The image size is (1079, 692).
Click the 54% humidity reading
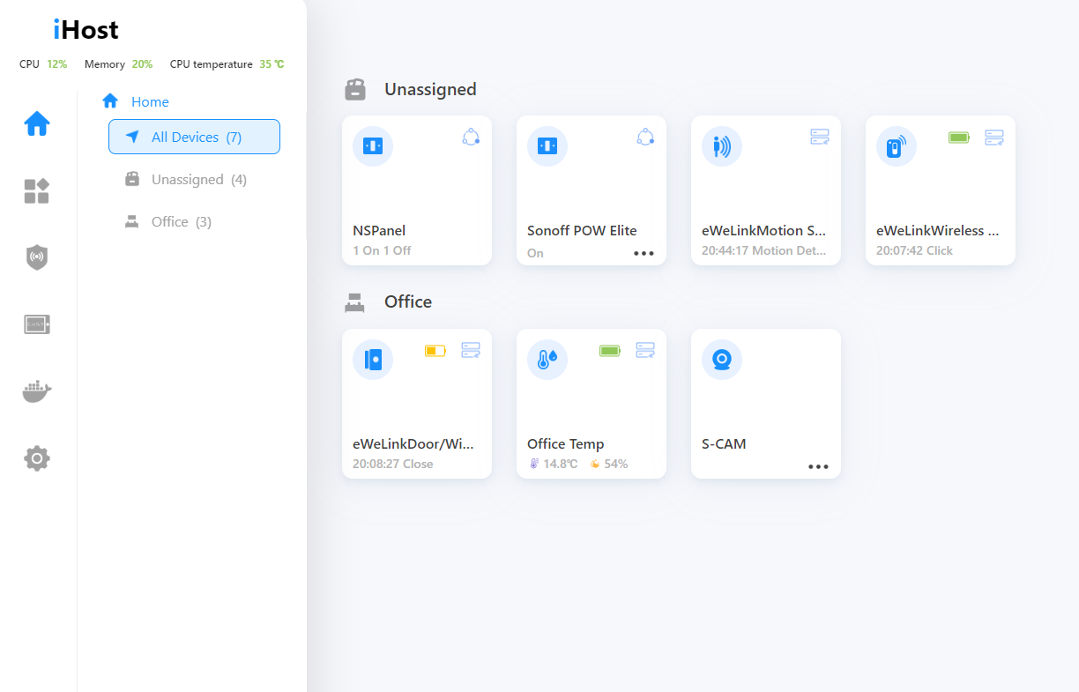click(x=608, y=464)
